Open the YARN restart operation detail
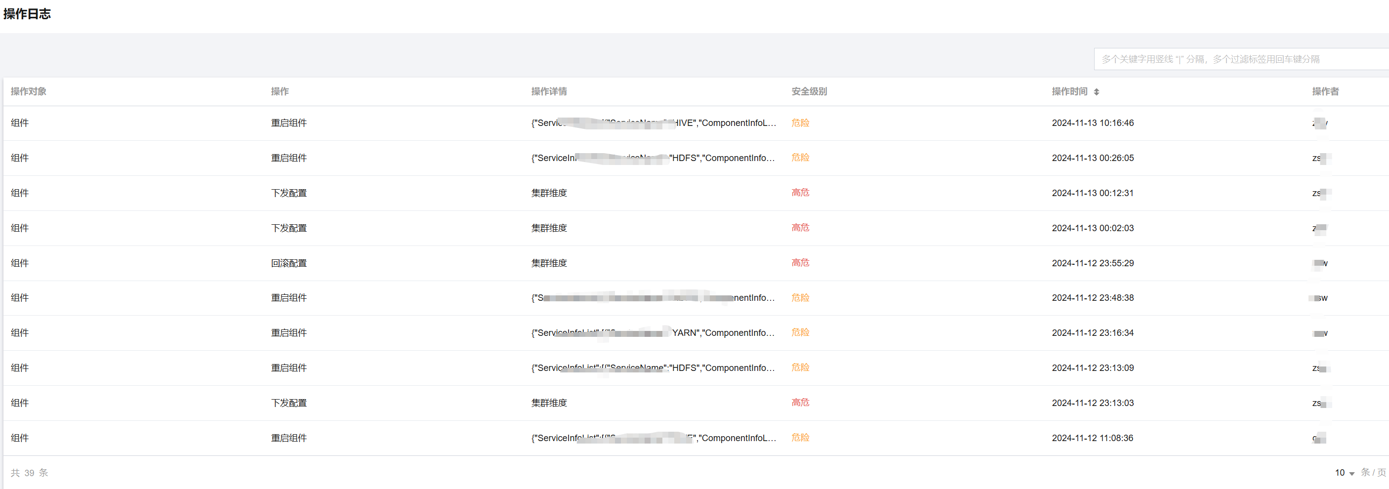 coord(653,333)
